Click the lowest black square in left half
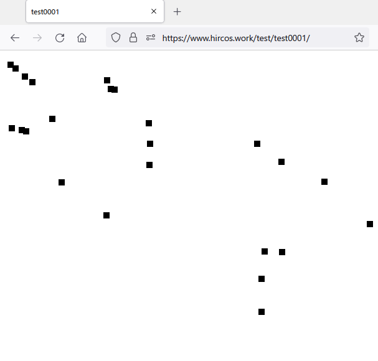 tap(106, 215)
